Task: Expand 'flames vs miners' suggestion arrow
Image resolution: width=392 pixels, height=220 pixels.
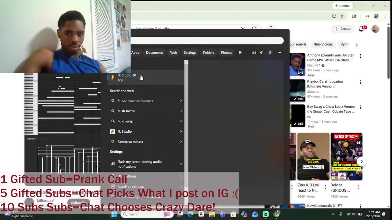Action: [181, 142]
